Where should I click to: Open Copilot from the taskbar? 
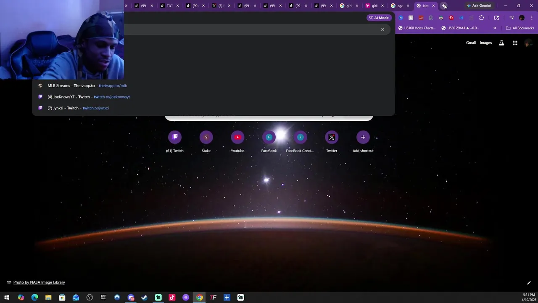pos(21,298)
